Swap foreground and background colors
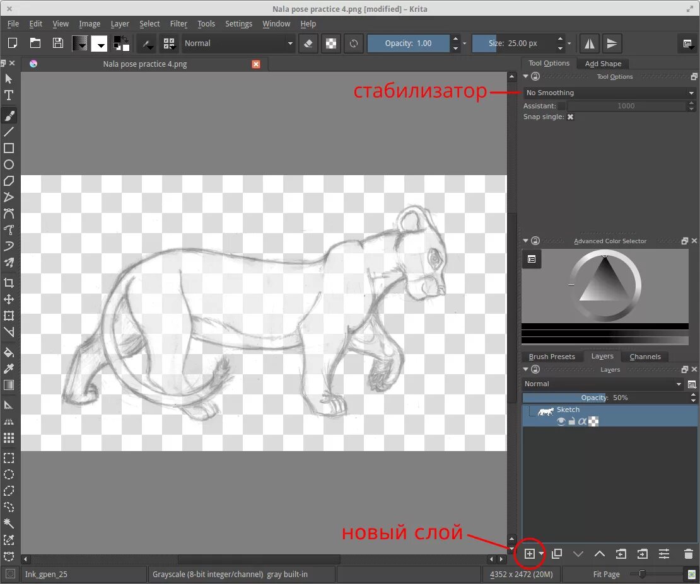Viewport: 700px width, 584px height. click(x=125, y=38)
